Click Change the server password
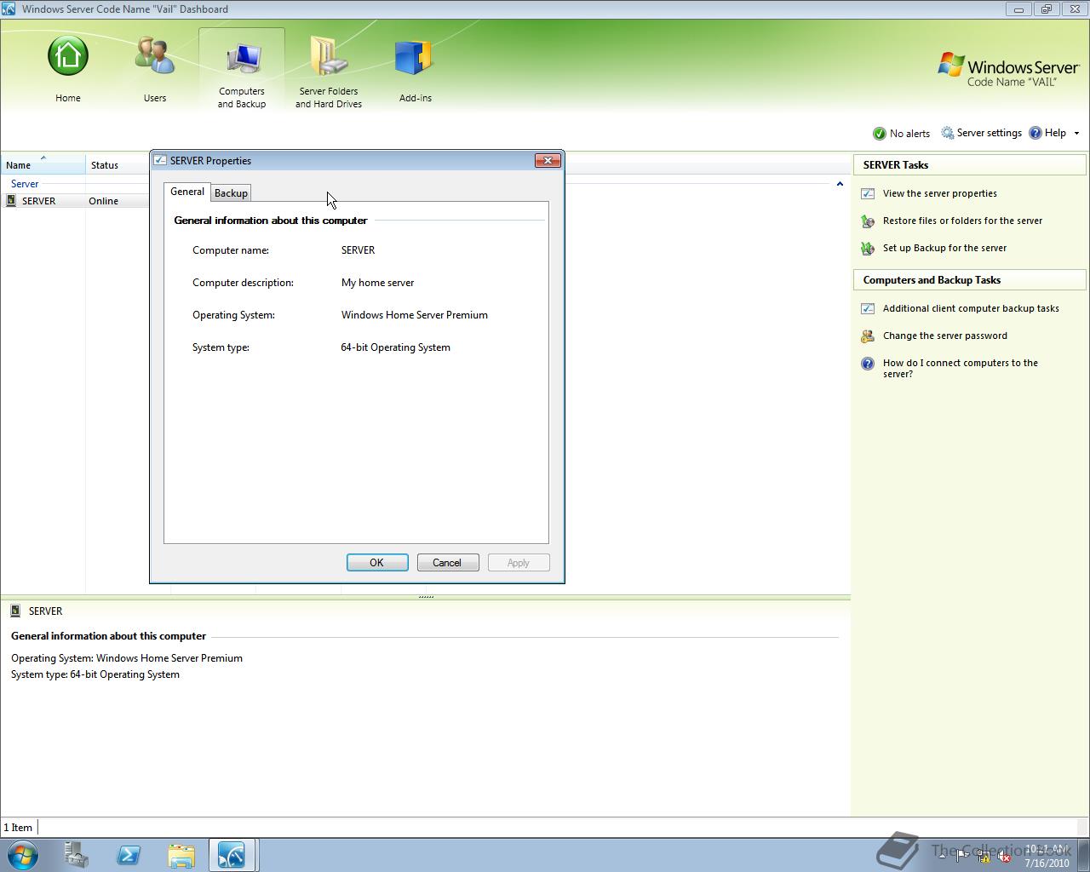The image size is (1090, 872). 945,336
